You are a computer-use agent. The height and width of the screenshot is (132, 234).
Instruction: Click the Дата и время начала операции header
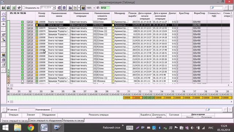click(145, 16)
